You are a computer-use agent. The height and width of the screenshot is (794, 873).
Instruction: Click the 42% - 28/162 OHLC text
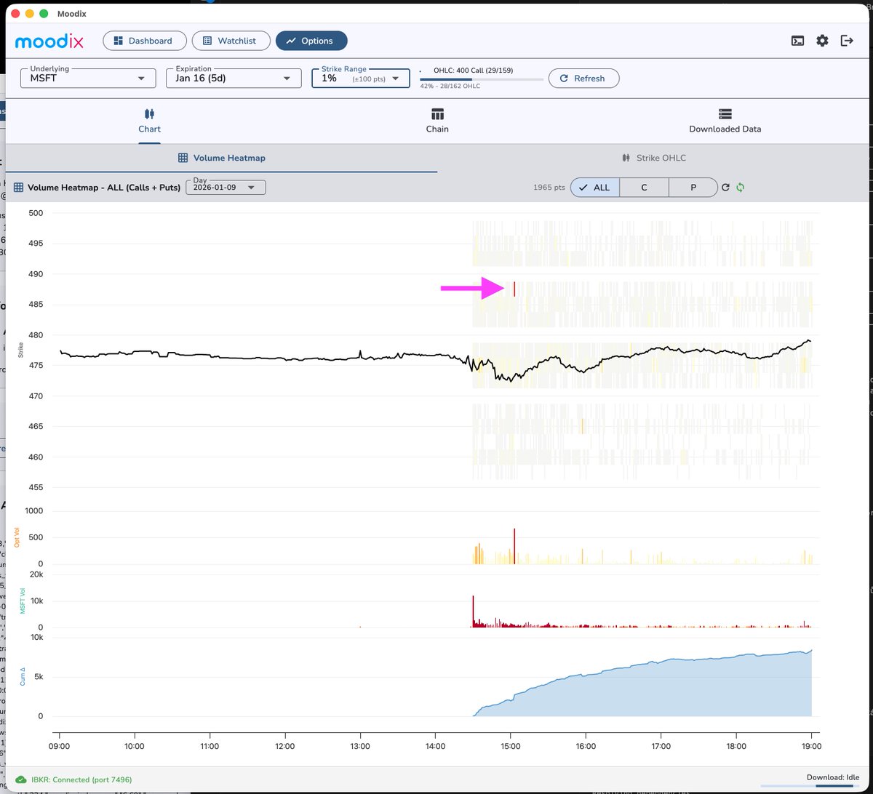pyautogui.click(x=450, y=86)
